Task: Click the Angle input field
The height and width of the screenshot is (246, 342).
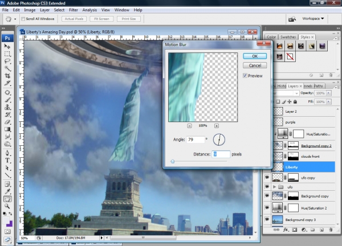Action: [196, 140]
